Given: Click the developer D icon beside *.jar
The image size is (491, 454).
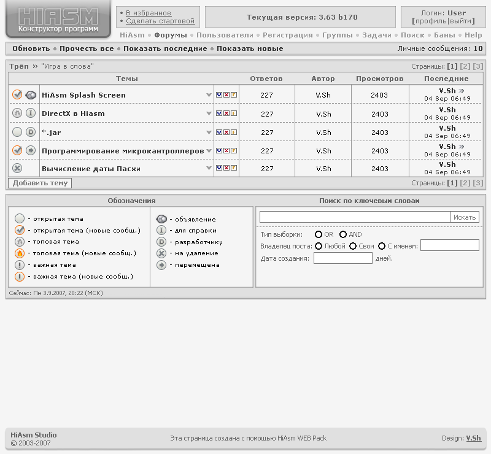Looking at the screenshot, I should [x=31, y=132].
